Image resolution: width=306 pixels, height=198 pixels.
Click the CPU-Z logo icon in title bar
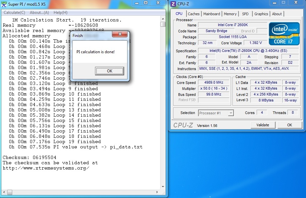pyautogui.click(x=173, y=4)
